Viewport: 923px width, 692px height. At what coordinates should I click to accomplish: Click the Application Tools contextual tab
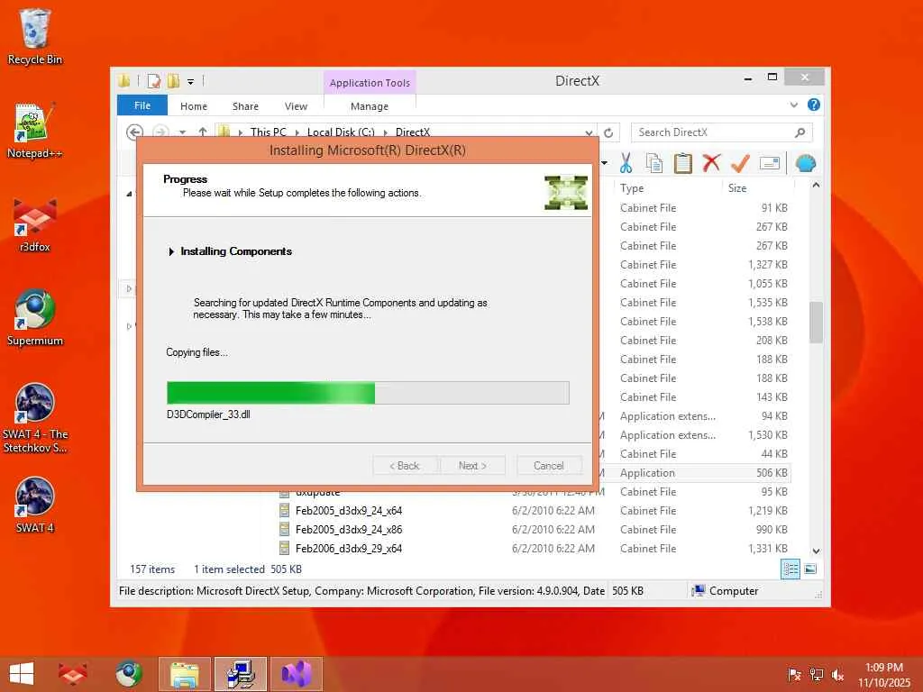point(370,83)
